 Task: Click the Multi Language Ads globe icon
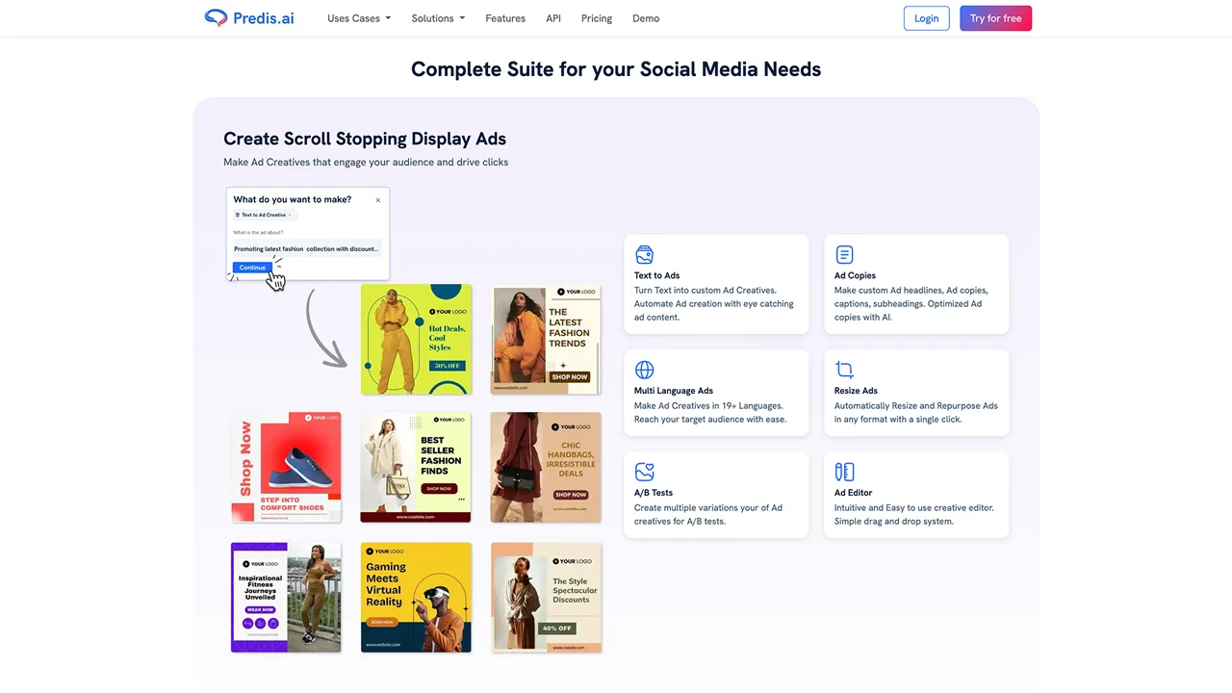645,370
